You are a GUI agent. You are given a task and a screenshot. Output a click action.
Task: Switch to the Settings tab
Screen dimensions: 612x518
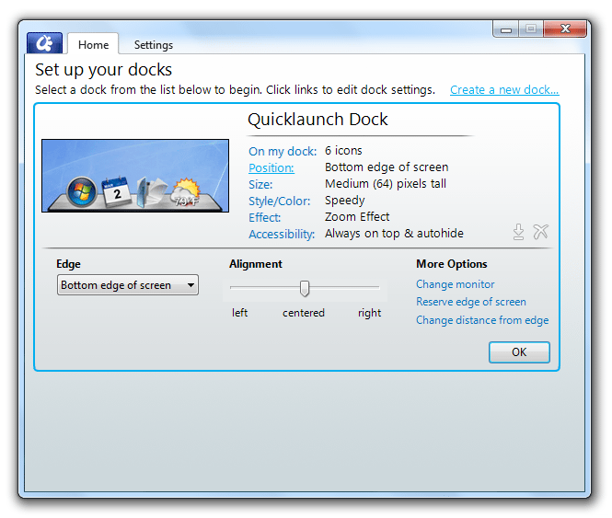pos(154,45)
